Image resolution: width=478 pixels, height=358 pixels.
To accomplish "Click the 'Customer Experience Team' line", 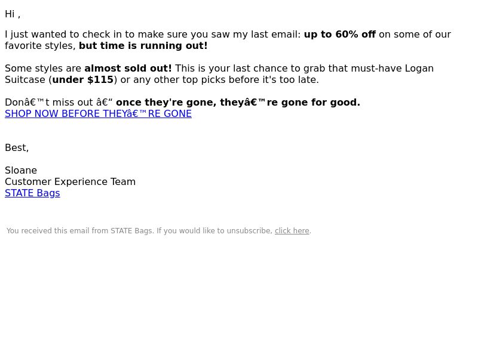I will (x=70, y=182).
